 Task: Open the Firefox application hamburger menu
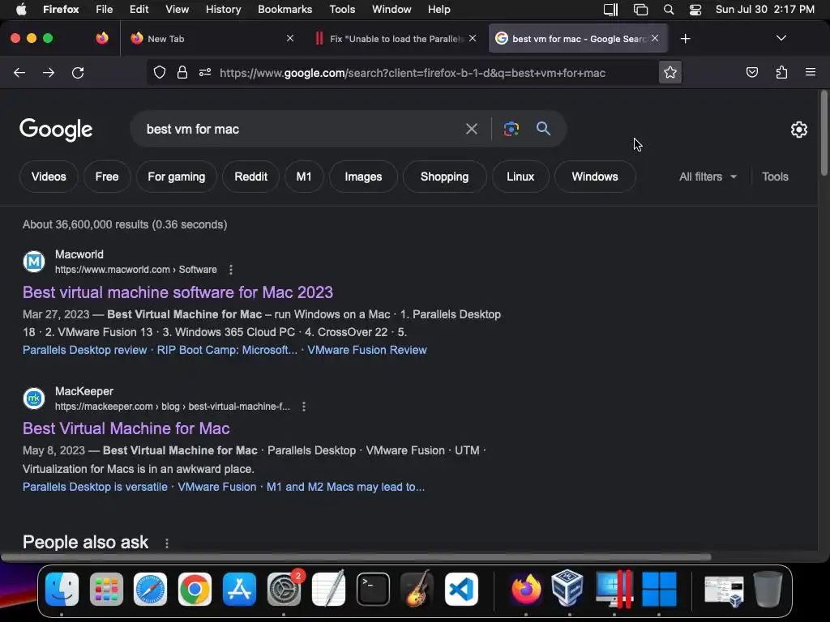[x=811, y=72]
